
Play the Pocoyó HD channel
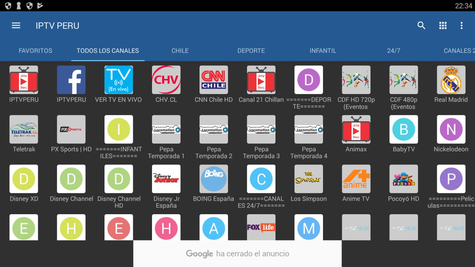point(404,179)
